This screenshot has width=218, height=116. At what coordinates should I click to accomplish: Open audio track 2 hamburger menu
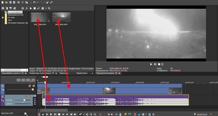[x=2, y=96]
